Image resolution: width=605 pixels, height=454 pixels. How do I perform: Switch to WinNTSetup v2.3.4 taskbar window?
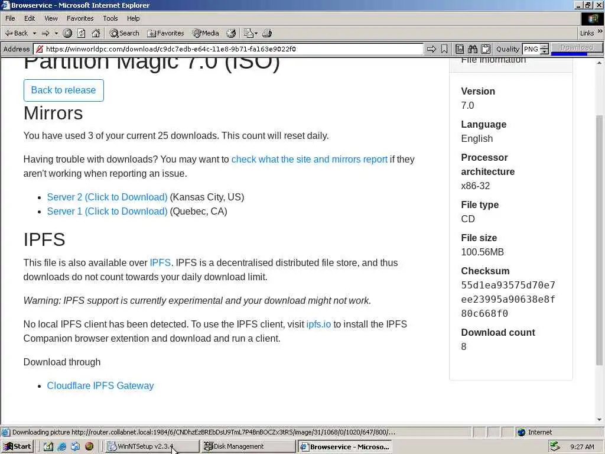click(152, 446)
